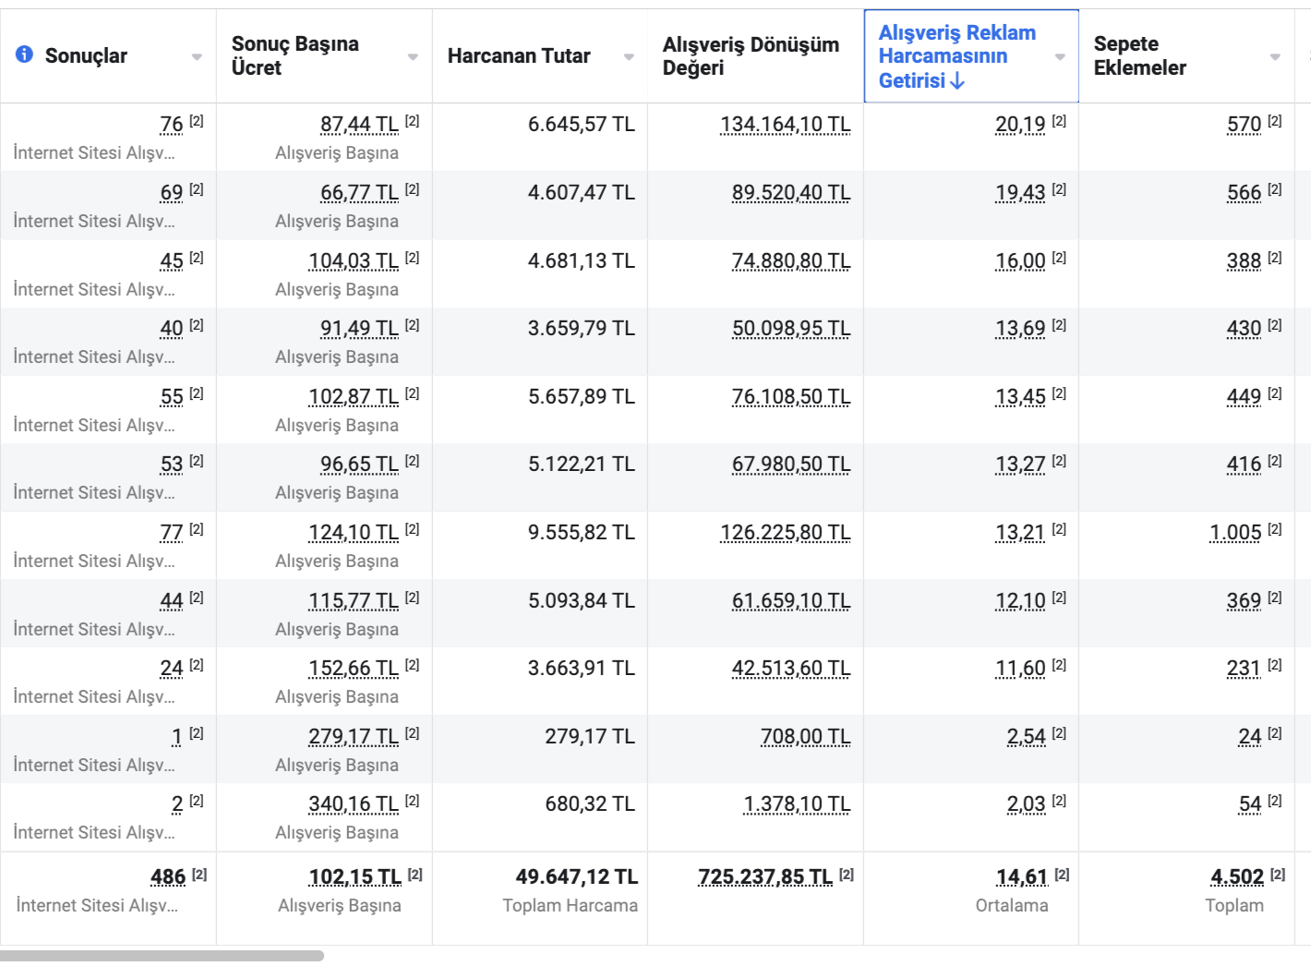Click footnote marker beside 1.005 cart adds
1311x966 pixels.
coord(1275,529)
